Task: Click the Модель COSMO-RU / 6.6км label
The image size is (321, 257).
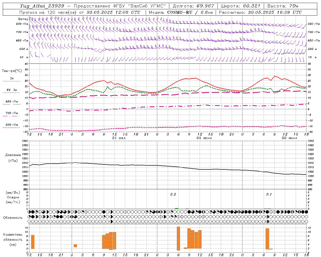Action: click(x=181, y=12)
